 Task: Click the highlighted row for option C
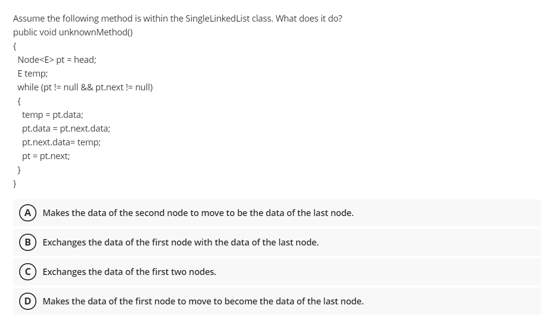[x=275, y=272]
